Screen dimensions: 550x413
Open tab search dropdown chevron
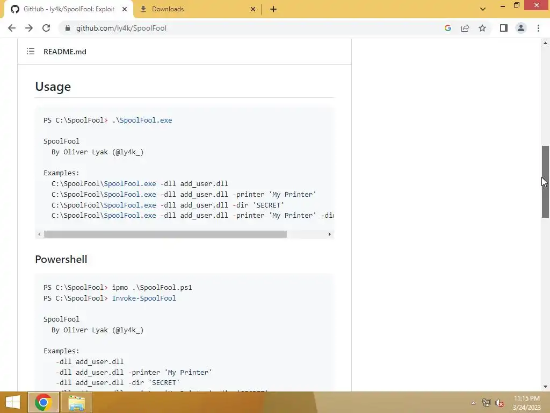pos(483,9)
